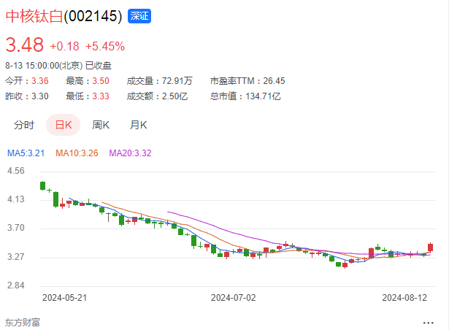Click the 4.56 price axis label

(x=16, y=171)
